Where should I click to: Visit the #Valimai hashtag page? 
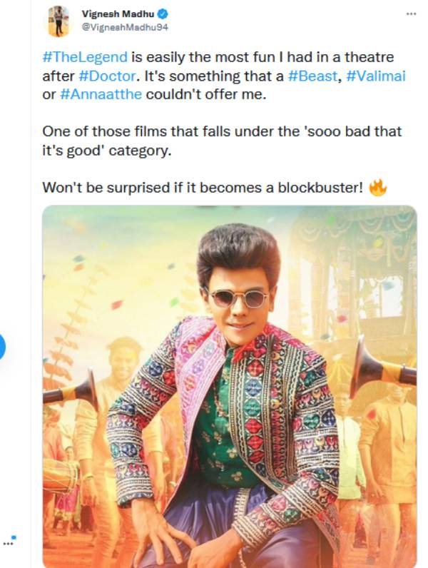click(377, 76)
